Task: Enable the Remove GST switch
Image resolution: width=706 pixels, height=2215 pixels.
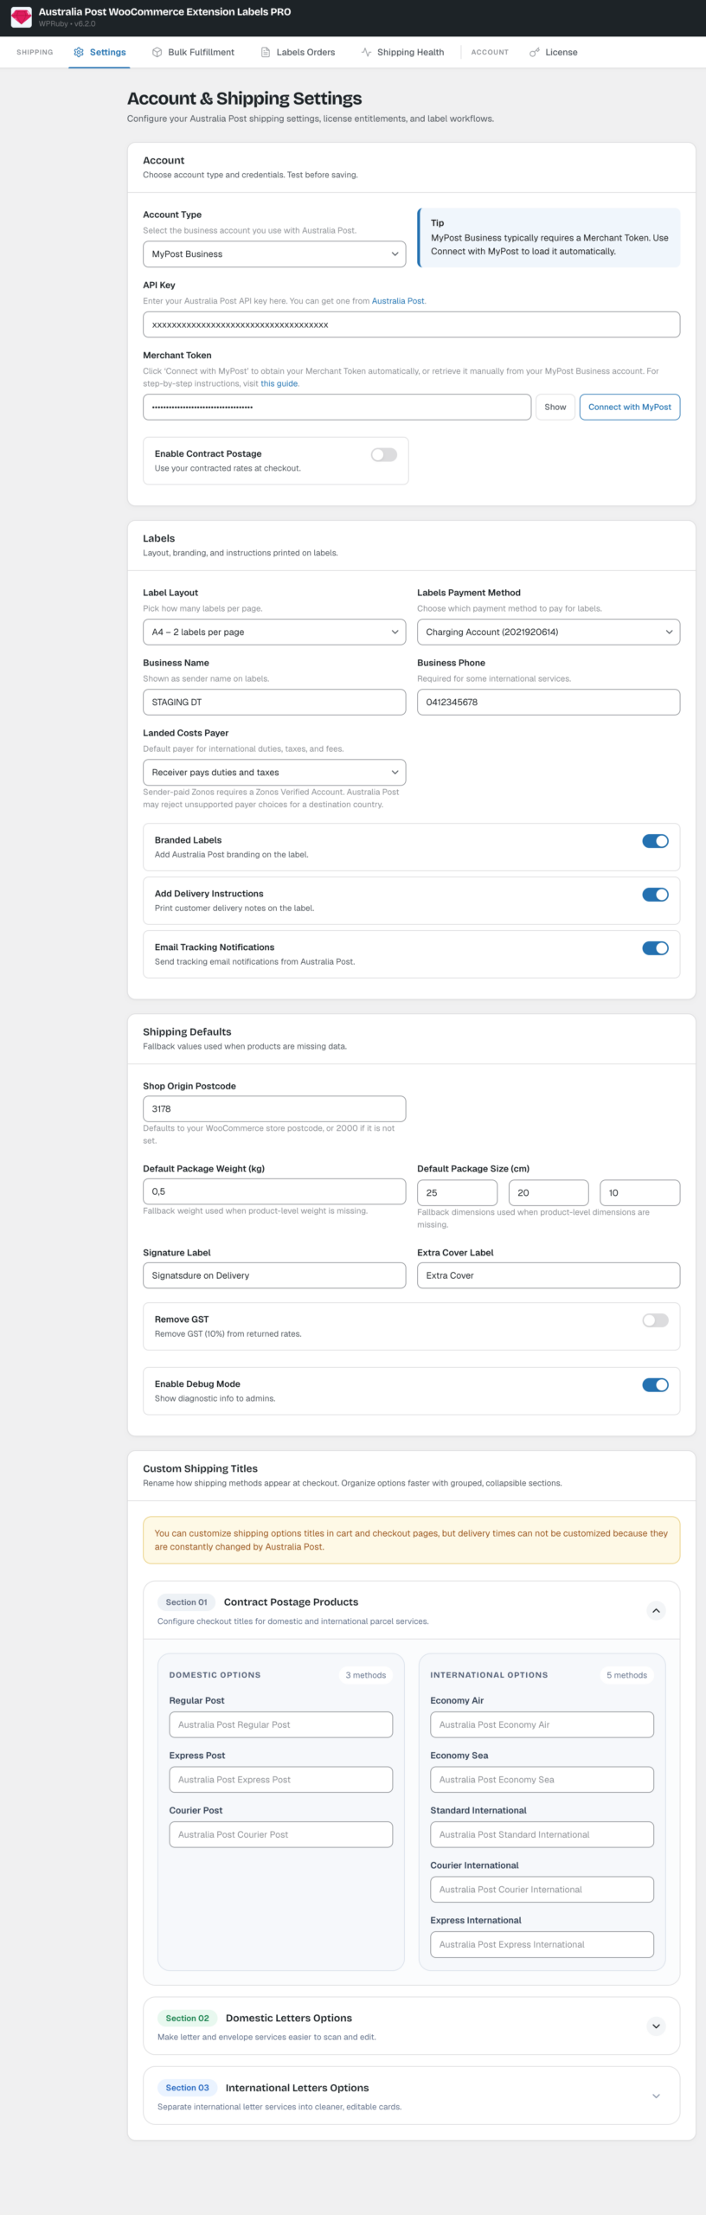Action: [655, 1320]
